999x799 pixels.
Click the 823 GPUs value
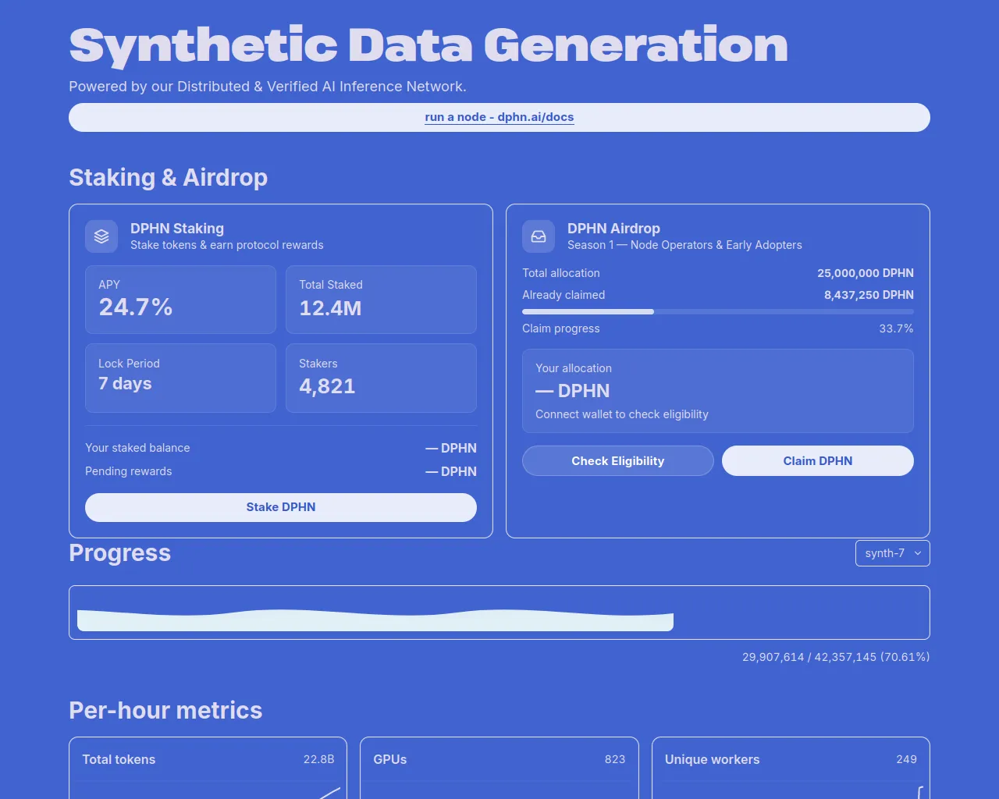click(615, 759)
